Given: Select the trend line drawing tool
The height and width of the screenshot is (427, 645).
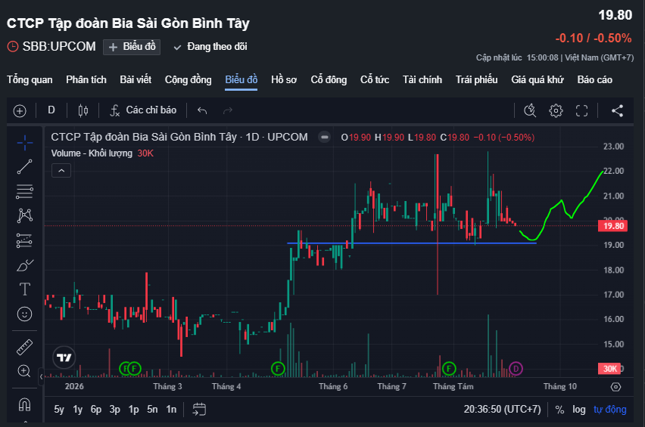Looking at the screenshot, I should [x=25, y=167].
